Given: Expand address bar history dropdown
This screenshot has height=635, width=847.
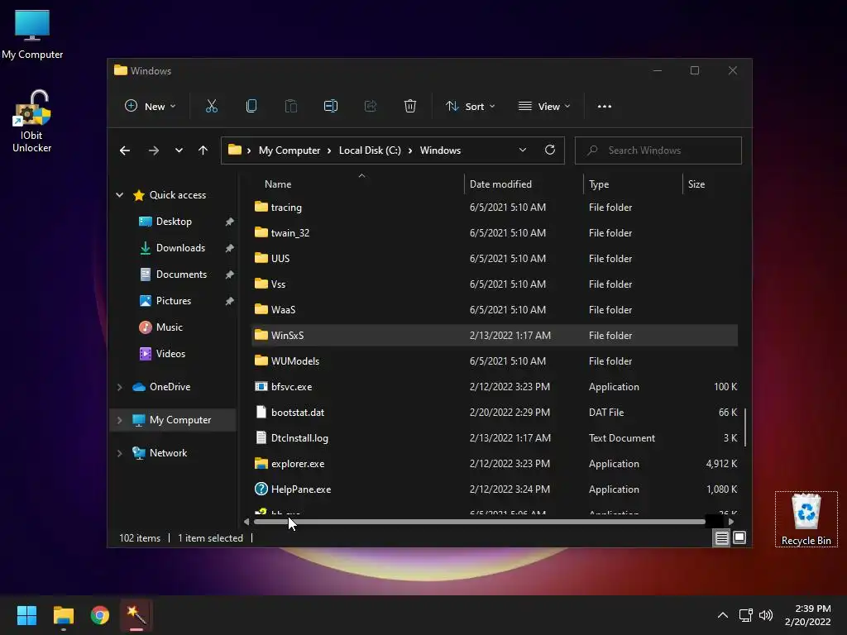Looking at the screenshot, I should click(x=523, y=150).
